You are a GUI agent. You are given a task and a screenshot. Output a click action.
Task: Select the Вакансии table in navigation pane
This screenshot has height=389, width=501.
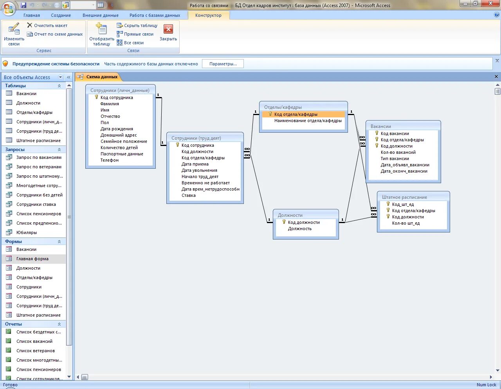[x=34, y=94]
